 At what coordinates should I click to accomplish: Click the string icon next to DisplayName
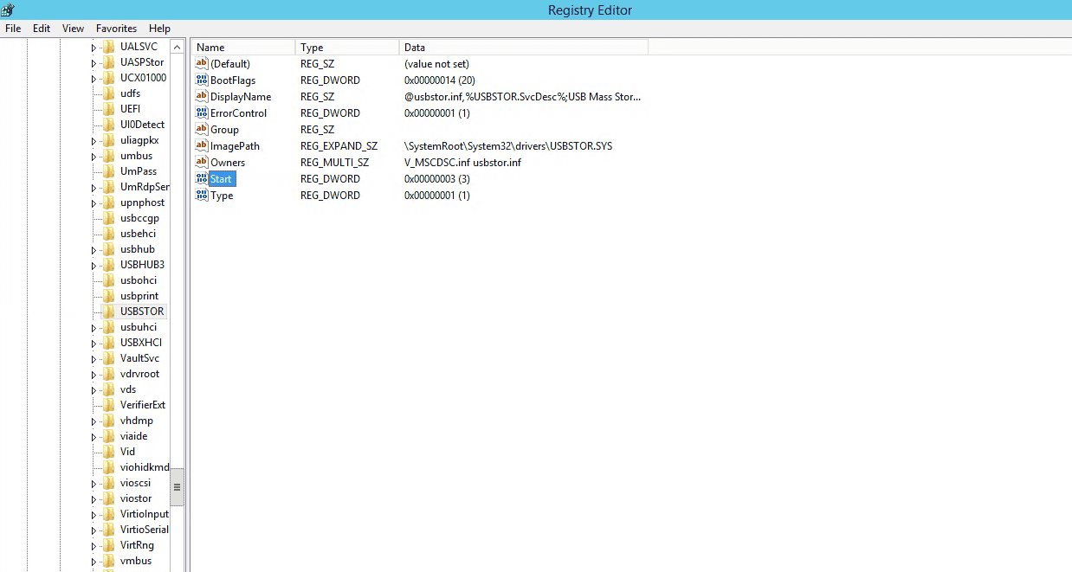pyautogui.click(x=202, y=97)
